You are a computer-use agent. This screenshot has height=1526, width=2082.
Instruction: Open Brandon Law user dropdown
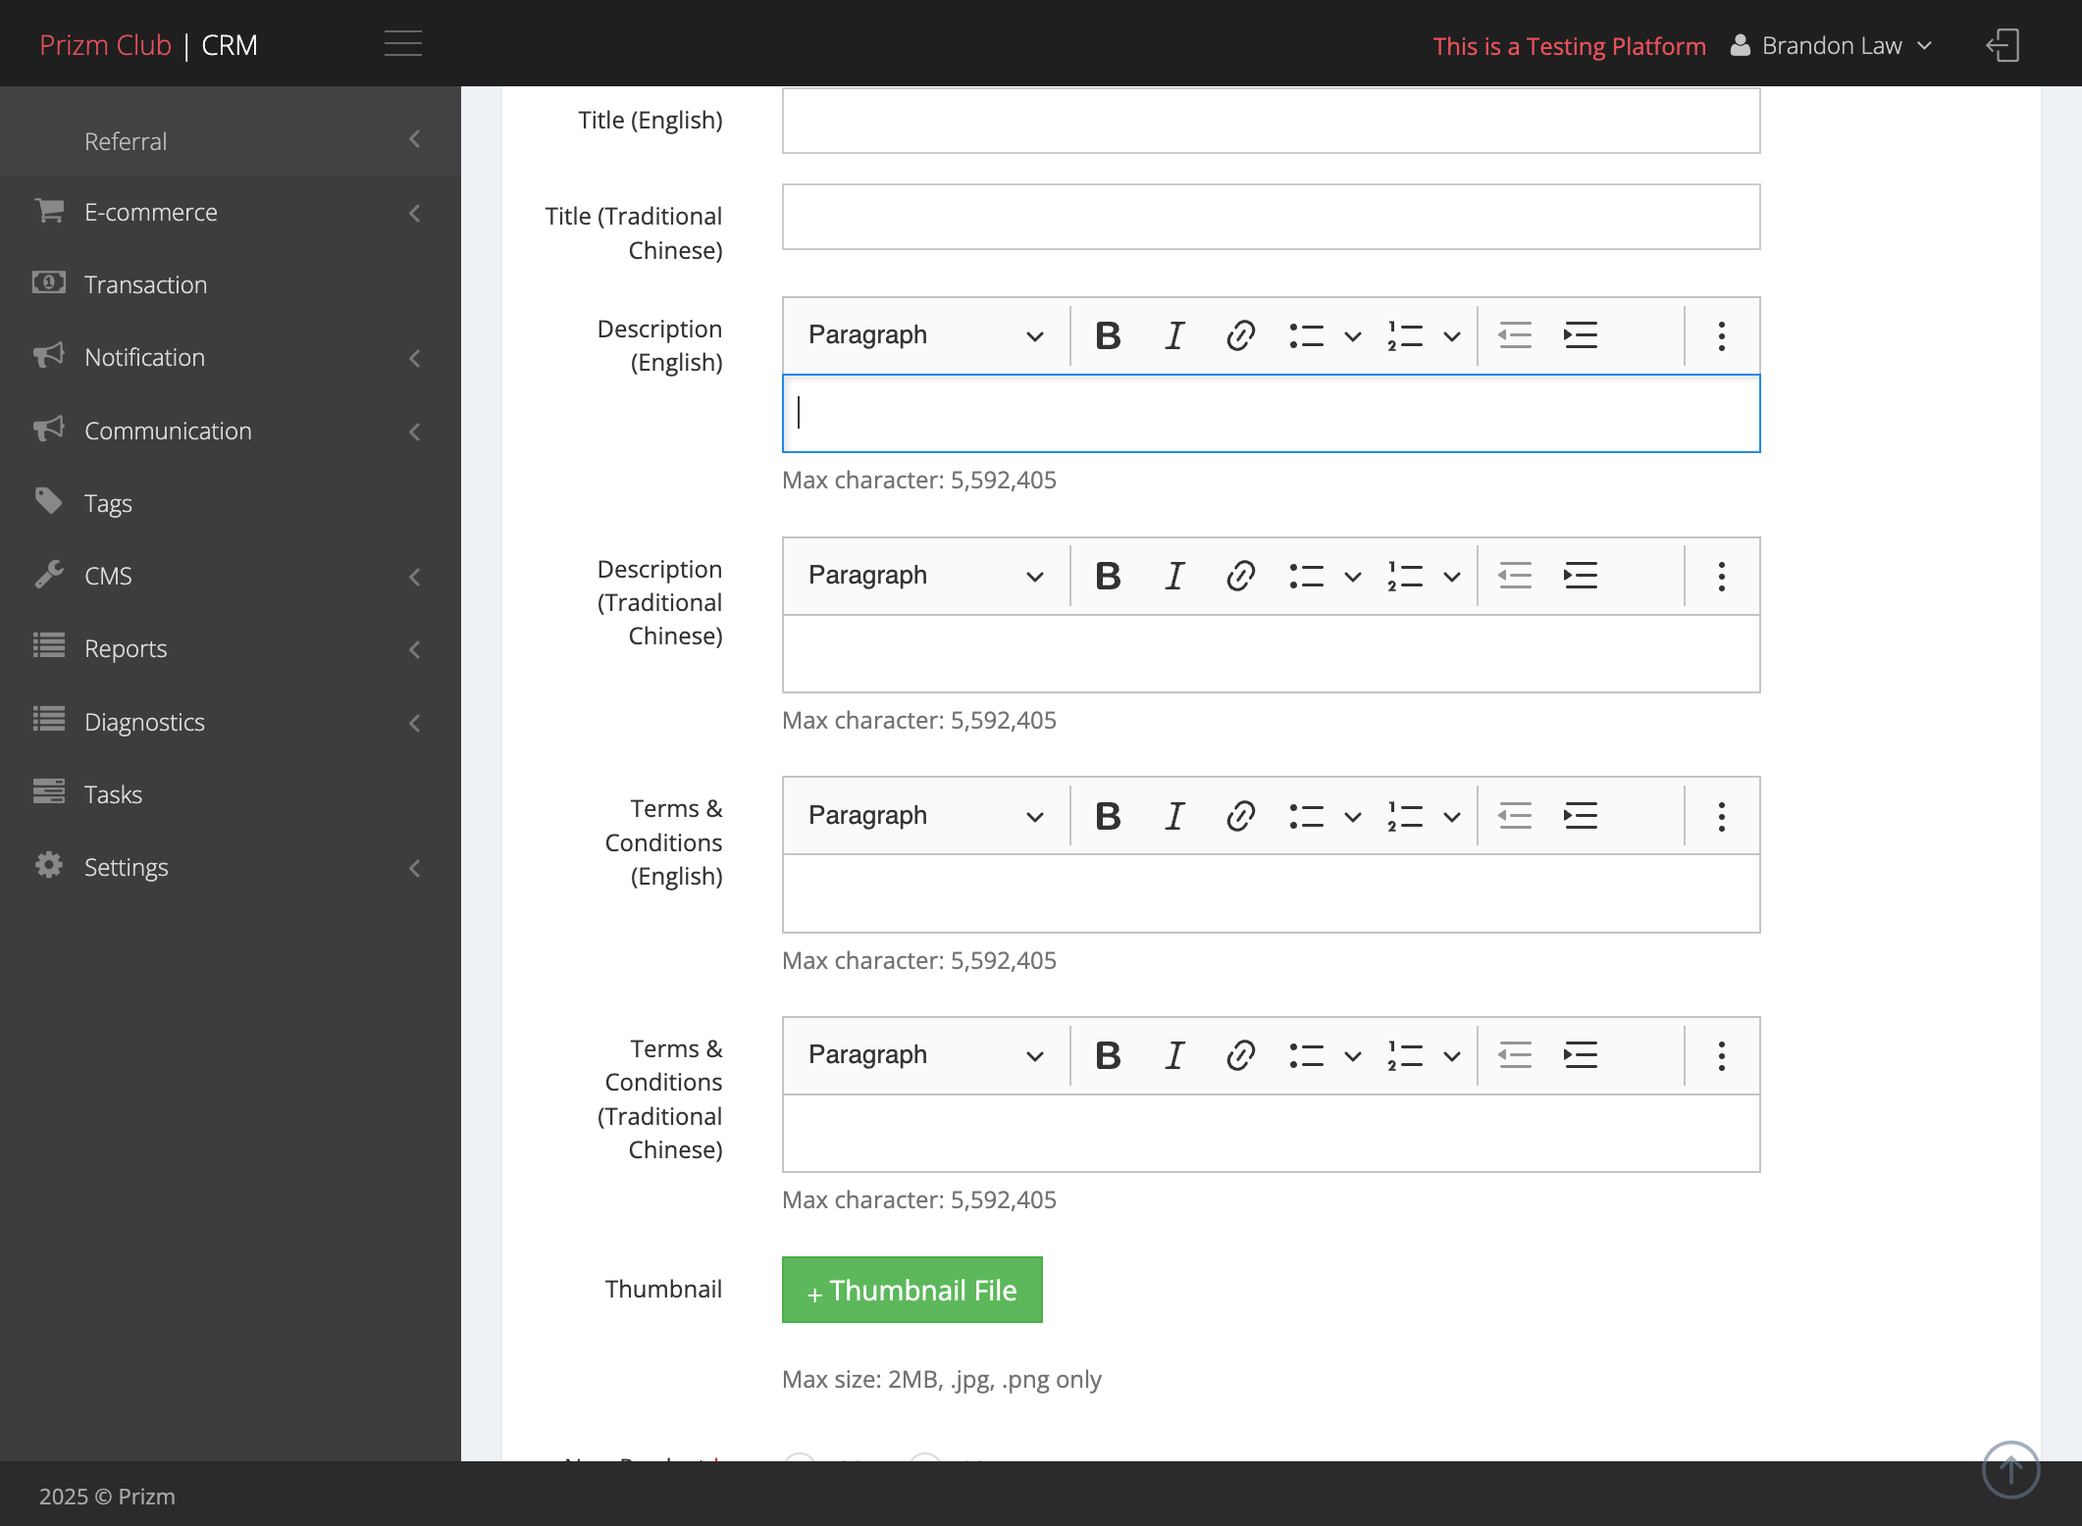tap(1832, 45)
